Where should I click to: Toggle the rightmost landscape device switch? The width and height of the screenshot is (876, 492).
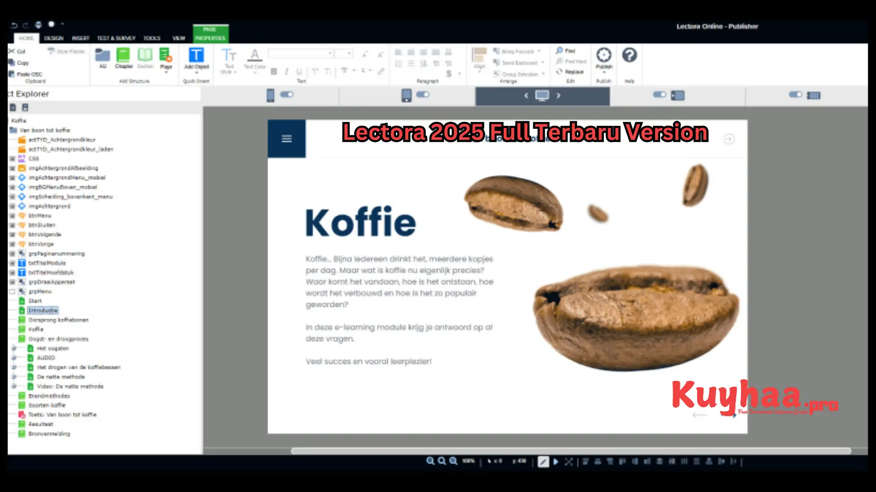coord(795,94)
